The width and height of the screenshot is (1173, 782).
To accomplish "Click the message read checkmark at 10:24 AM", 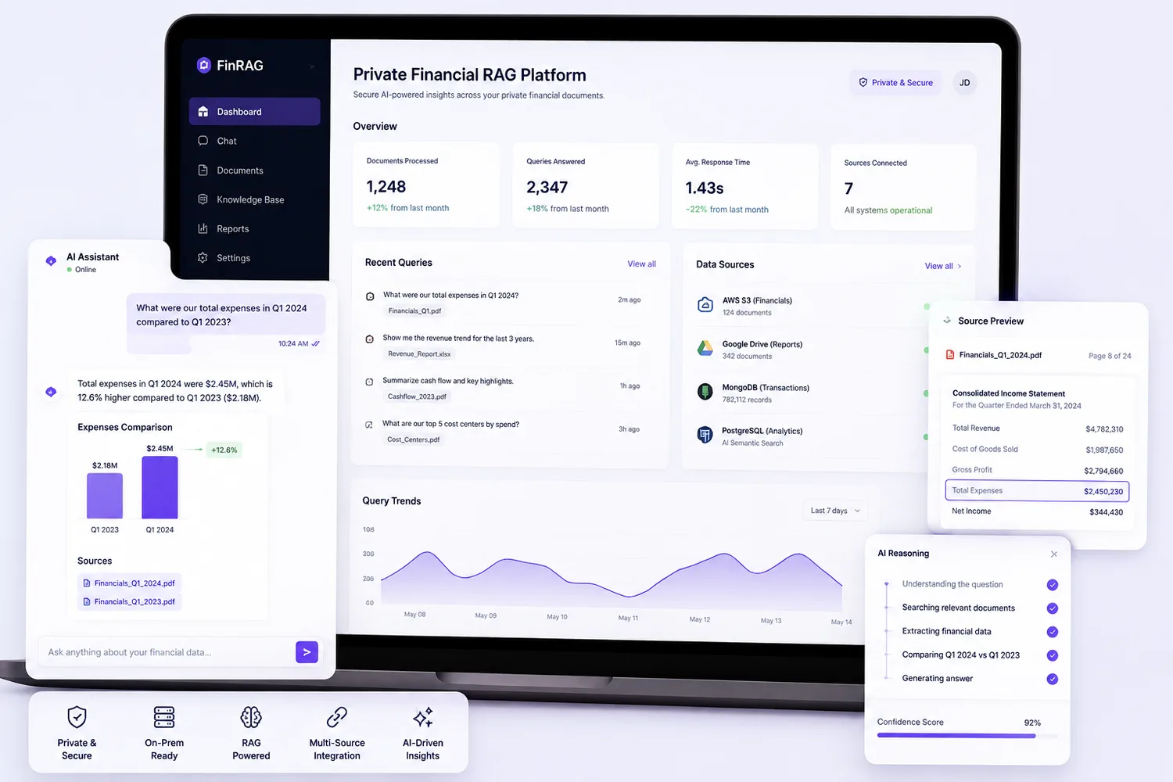I will coord(316,343).
